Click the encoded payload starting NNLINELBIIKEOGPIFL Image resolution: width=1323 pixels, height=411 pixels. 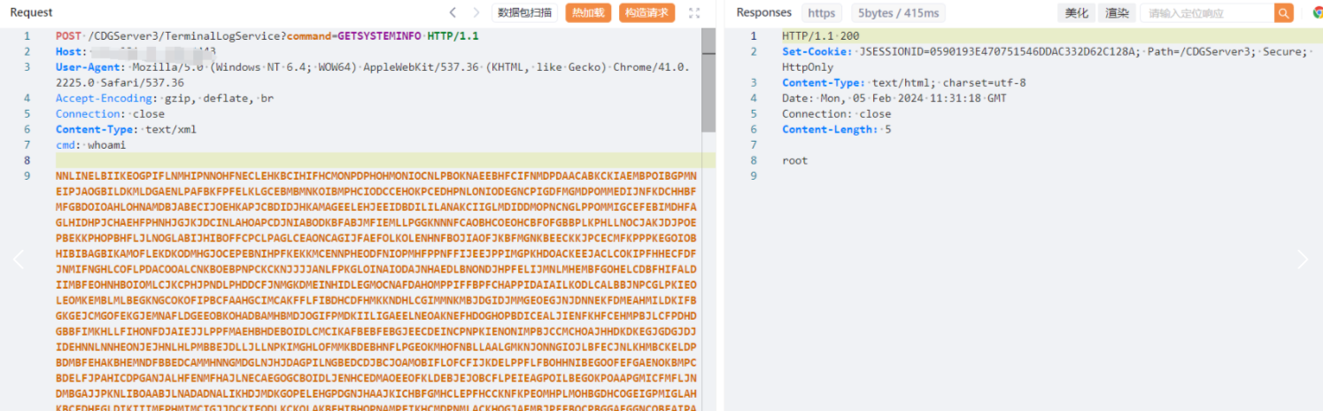[376, 291]
